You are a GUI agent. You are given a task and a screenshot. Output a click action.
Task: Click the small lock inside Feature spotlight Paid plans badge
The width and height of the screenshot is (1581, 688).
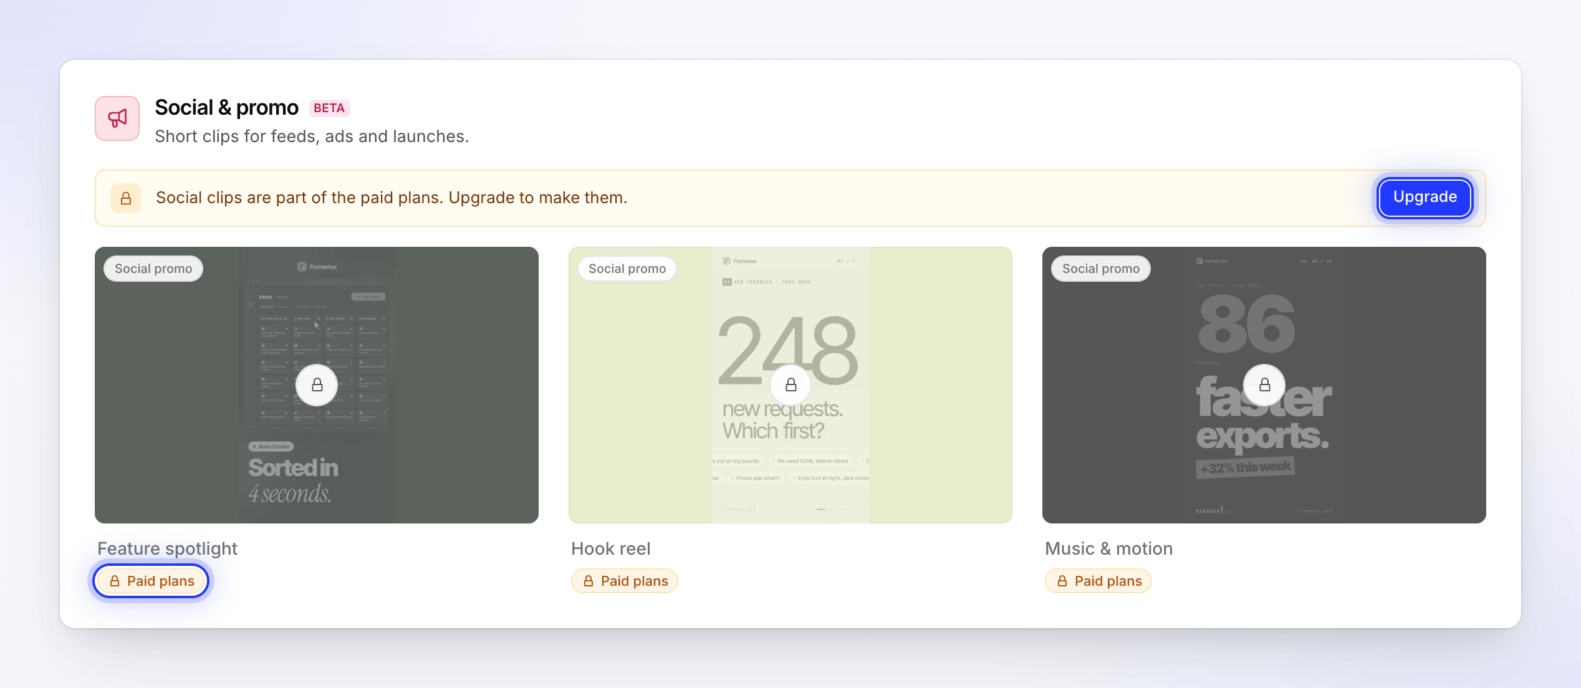(x=115, y=581)
